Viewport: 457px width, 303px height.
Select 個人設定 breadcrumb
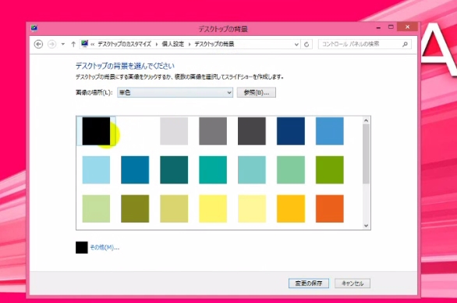173,44
